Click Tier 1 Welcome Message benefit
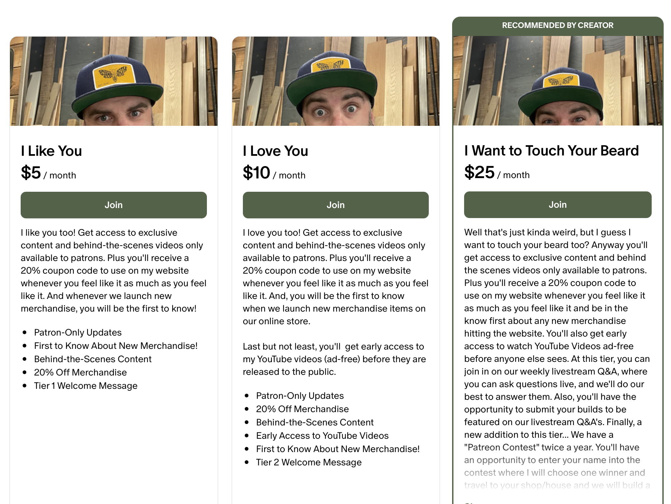 tap(86, 385)
